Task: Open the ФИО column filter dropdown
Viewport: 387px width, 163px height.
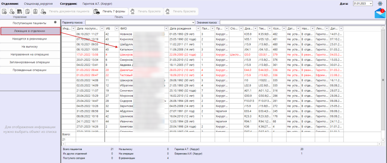Action: 166,29
